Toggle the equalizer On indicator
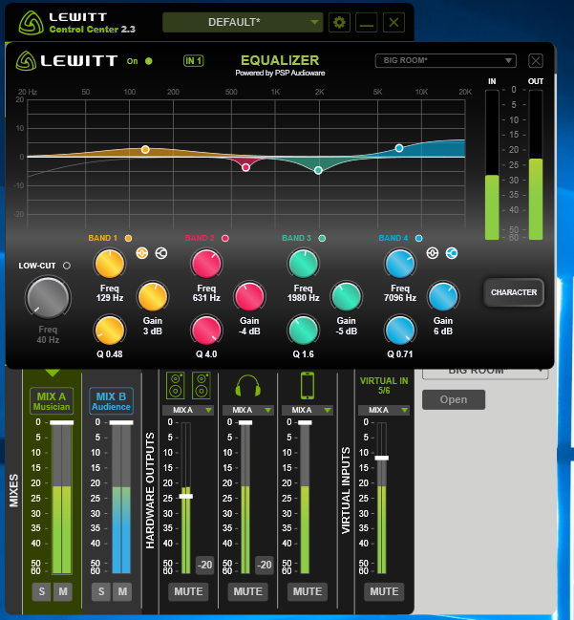This screenshot has width=574, height=620. click(149, 61)
